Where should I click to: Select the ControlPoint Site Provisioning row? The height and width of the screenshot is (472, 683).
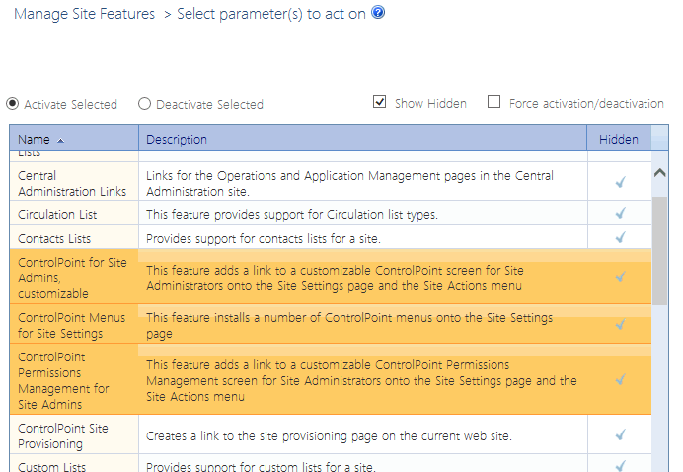click(63, 435)
